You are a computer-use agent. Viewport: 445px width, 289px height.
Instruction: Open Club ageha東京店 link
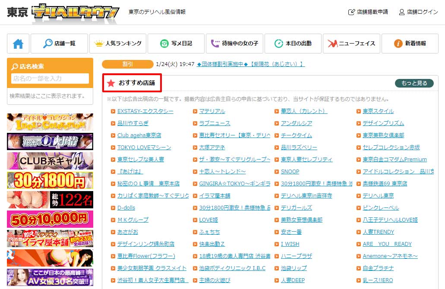139,135
